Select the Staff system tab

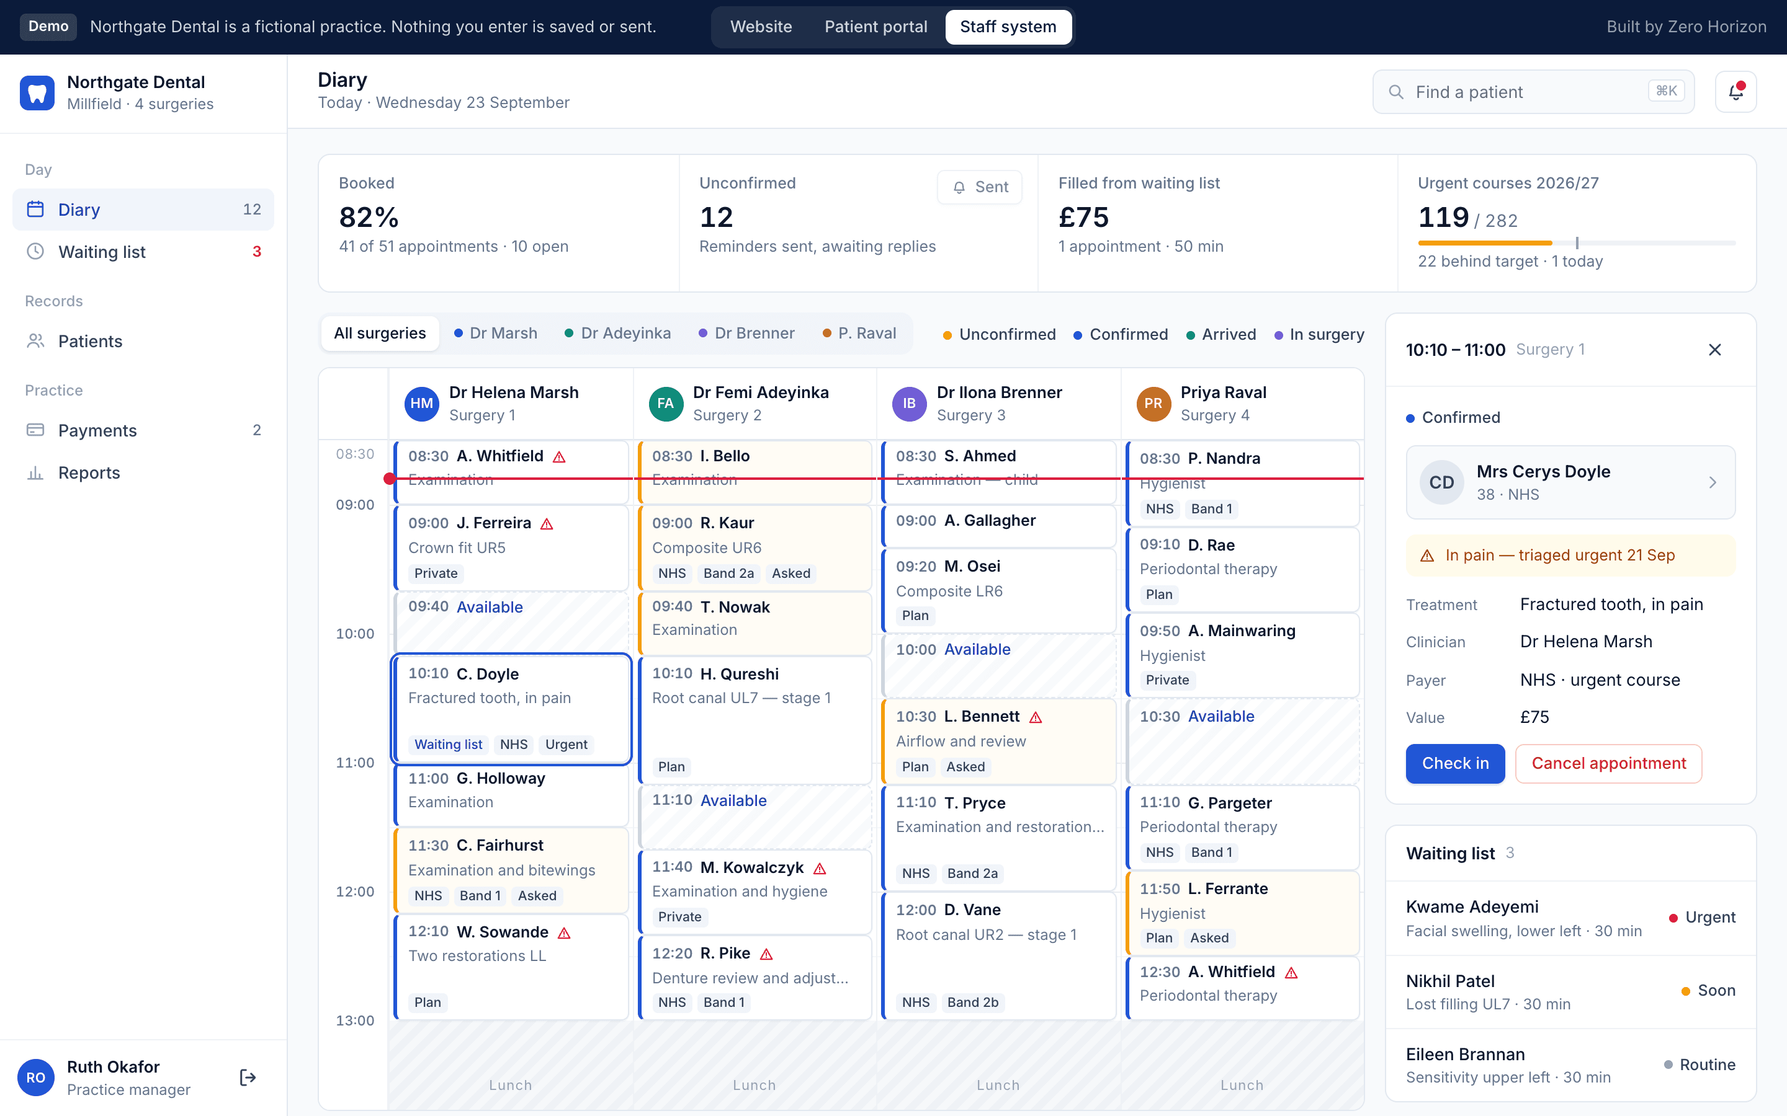tap(1008, 27)
